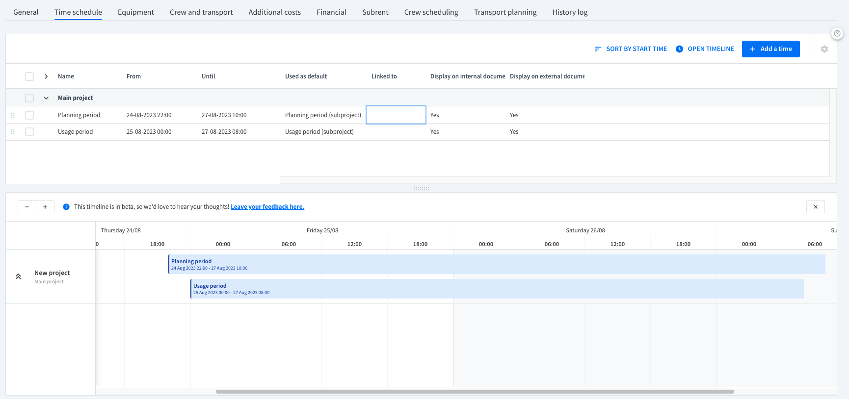Open table settings gear icon
This screenshot has width=849, height=399.
[x=824, y=49]
